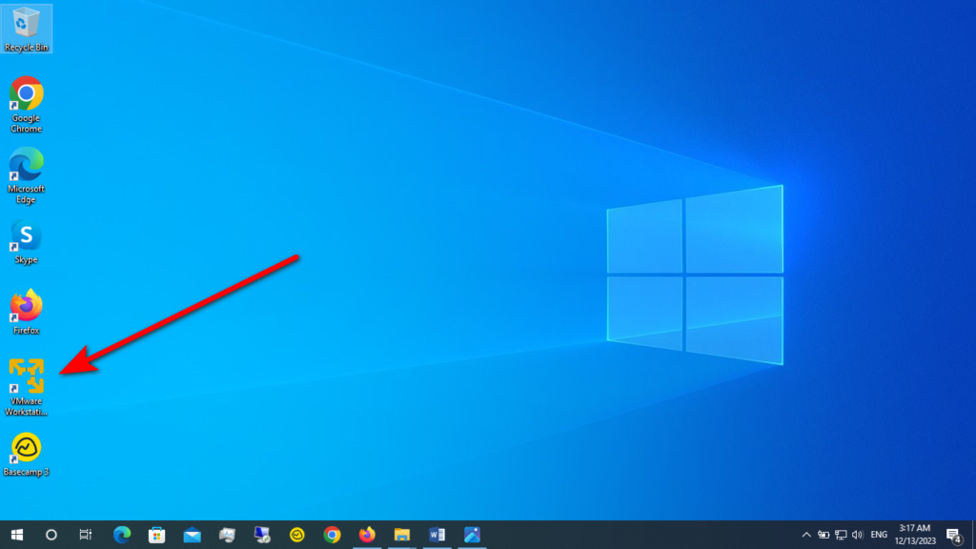The image size is (976, 549).
Task: Select the Basecamp 3 desktop shortcut
Action: click(x=26, y=455)
